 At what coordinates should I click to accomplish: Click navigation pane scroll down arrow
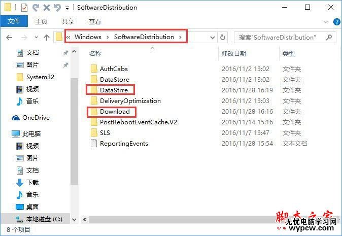click(74, 220)
